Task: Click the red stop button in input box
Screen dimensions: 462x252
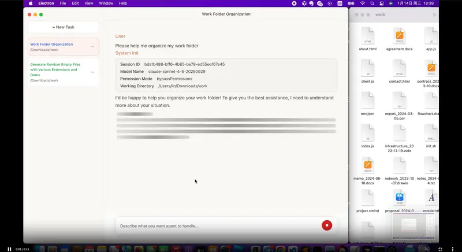Action: pyautogui.click(x=327, y=225)
